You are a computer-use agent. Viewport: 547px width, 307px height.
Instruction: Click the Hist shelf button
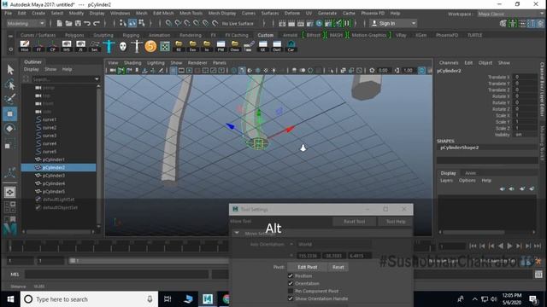[25, 46]
